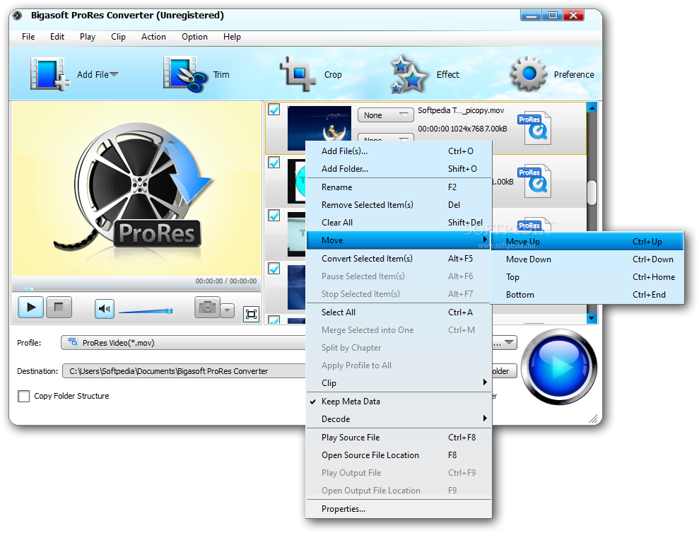The width and height of the screenshot is (699, 533).
Task: Enable Copy Folder Structure checkbox
Action: click(23, 396)
